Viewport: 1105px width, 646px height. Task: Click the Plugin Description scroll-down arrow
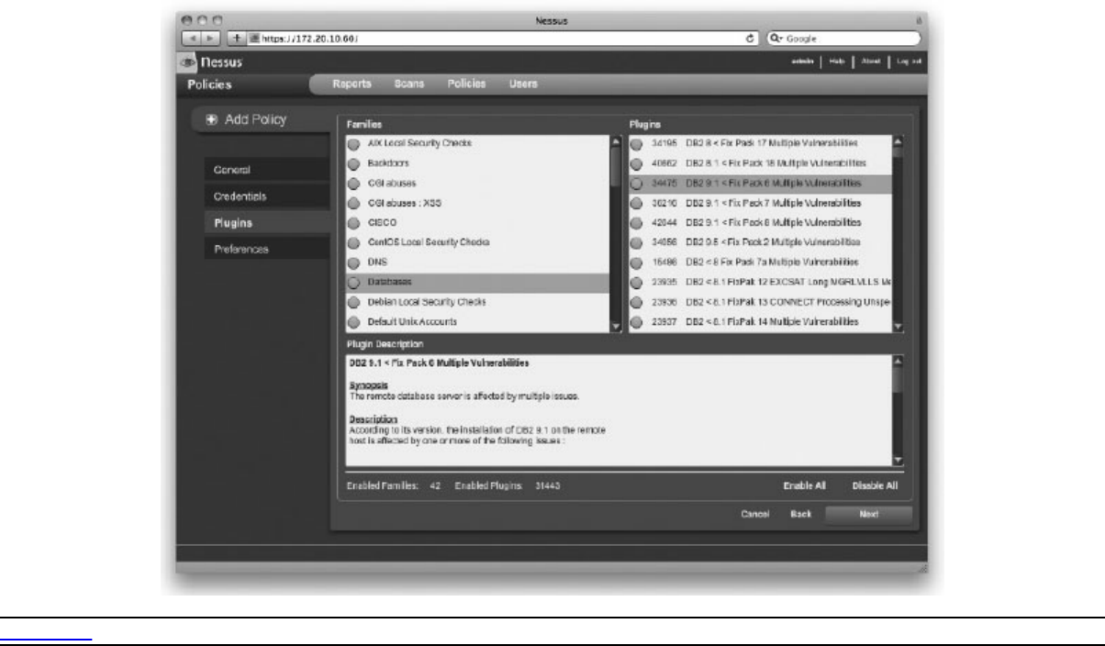click(x=899, y=462)
